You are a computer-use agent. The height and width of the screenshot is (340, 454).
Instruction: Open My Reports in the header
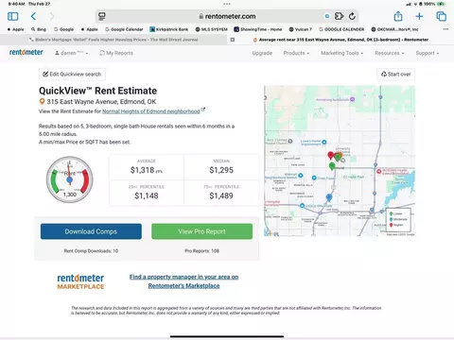[116, 53]
